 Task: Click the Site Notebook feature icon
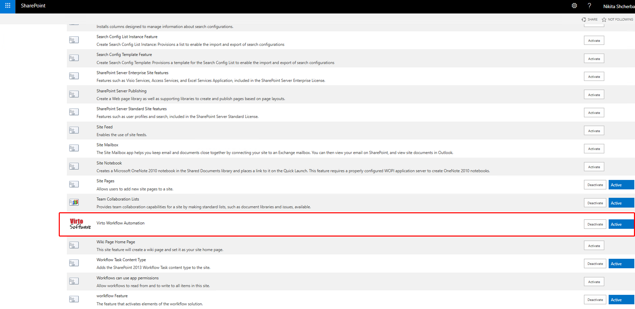[x=74, y=166]
